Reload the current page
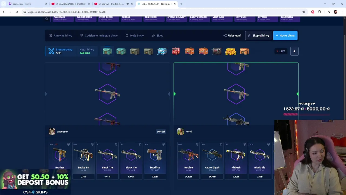 coord(17,12)
